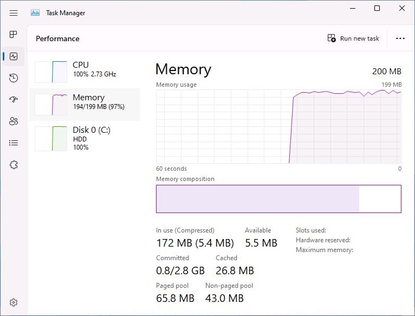Click the Task Manager app icon

point(35,12)
